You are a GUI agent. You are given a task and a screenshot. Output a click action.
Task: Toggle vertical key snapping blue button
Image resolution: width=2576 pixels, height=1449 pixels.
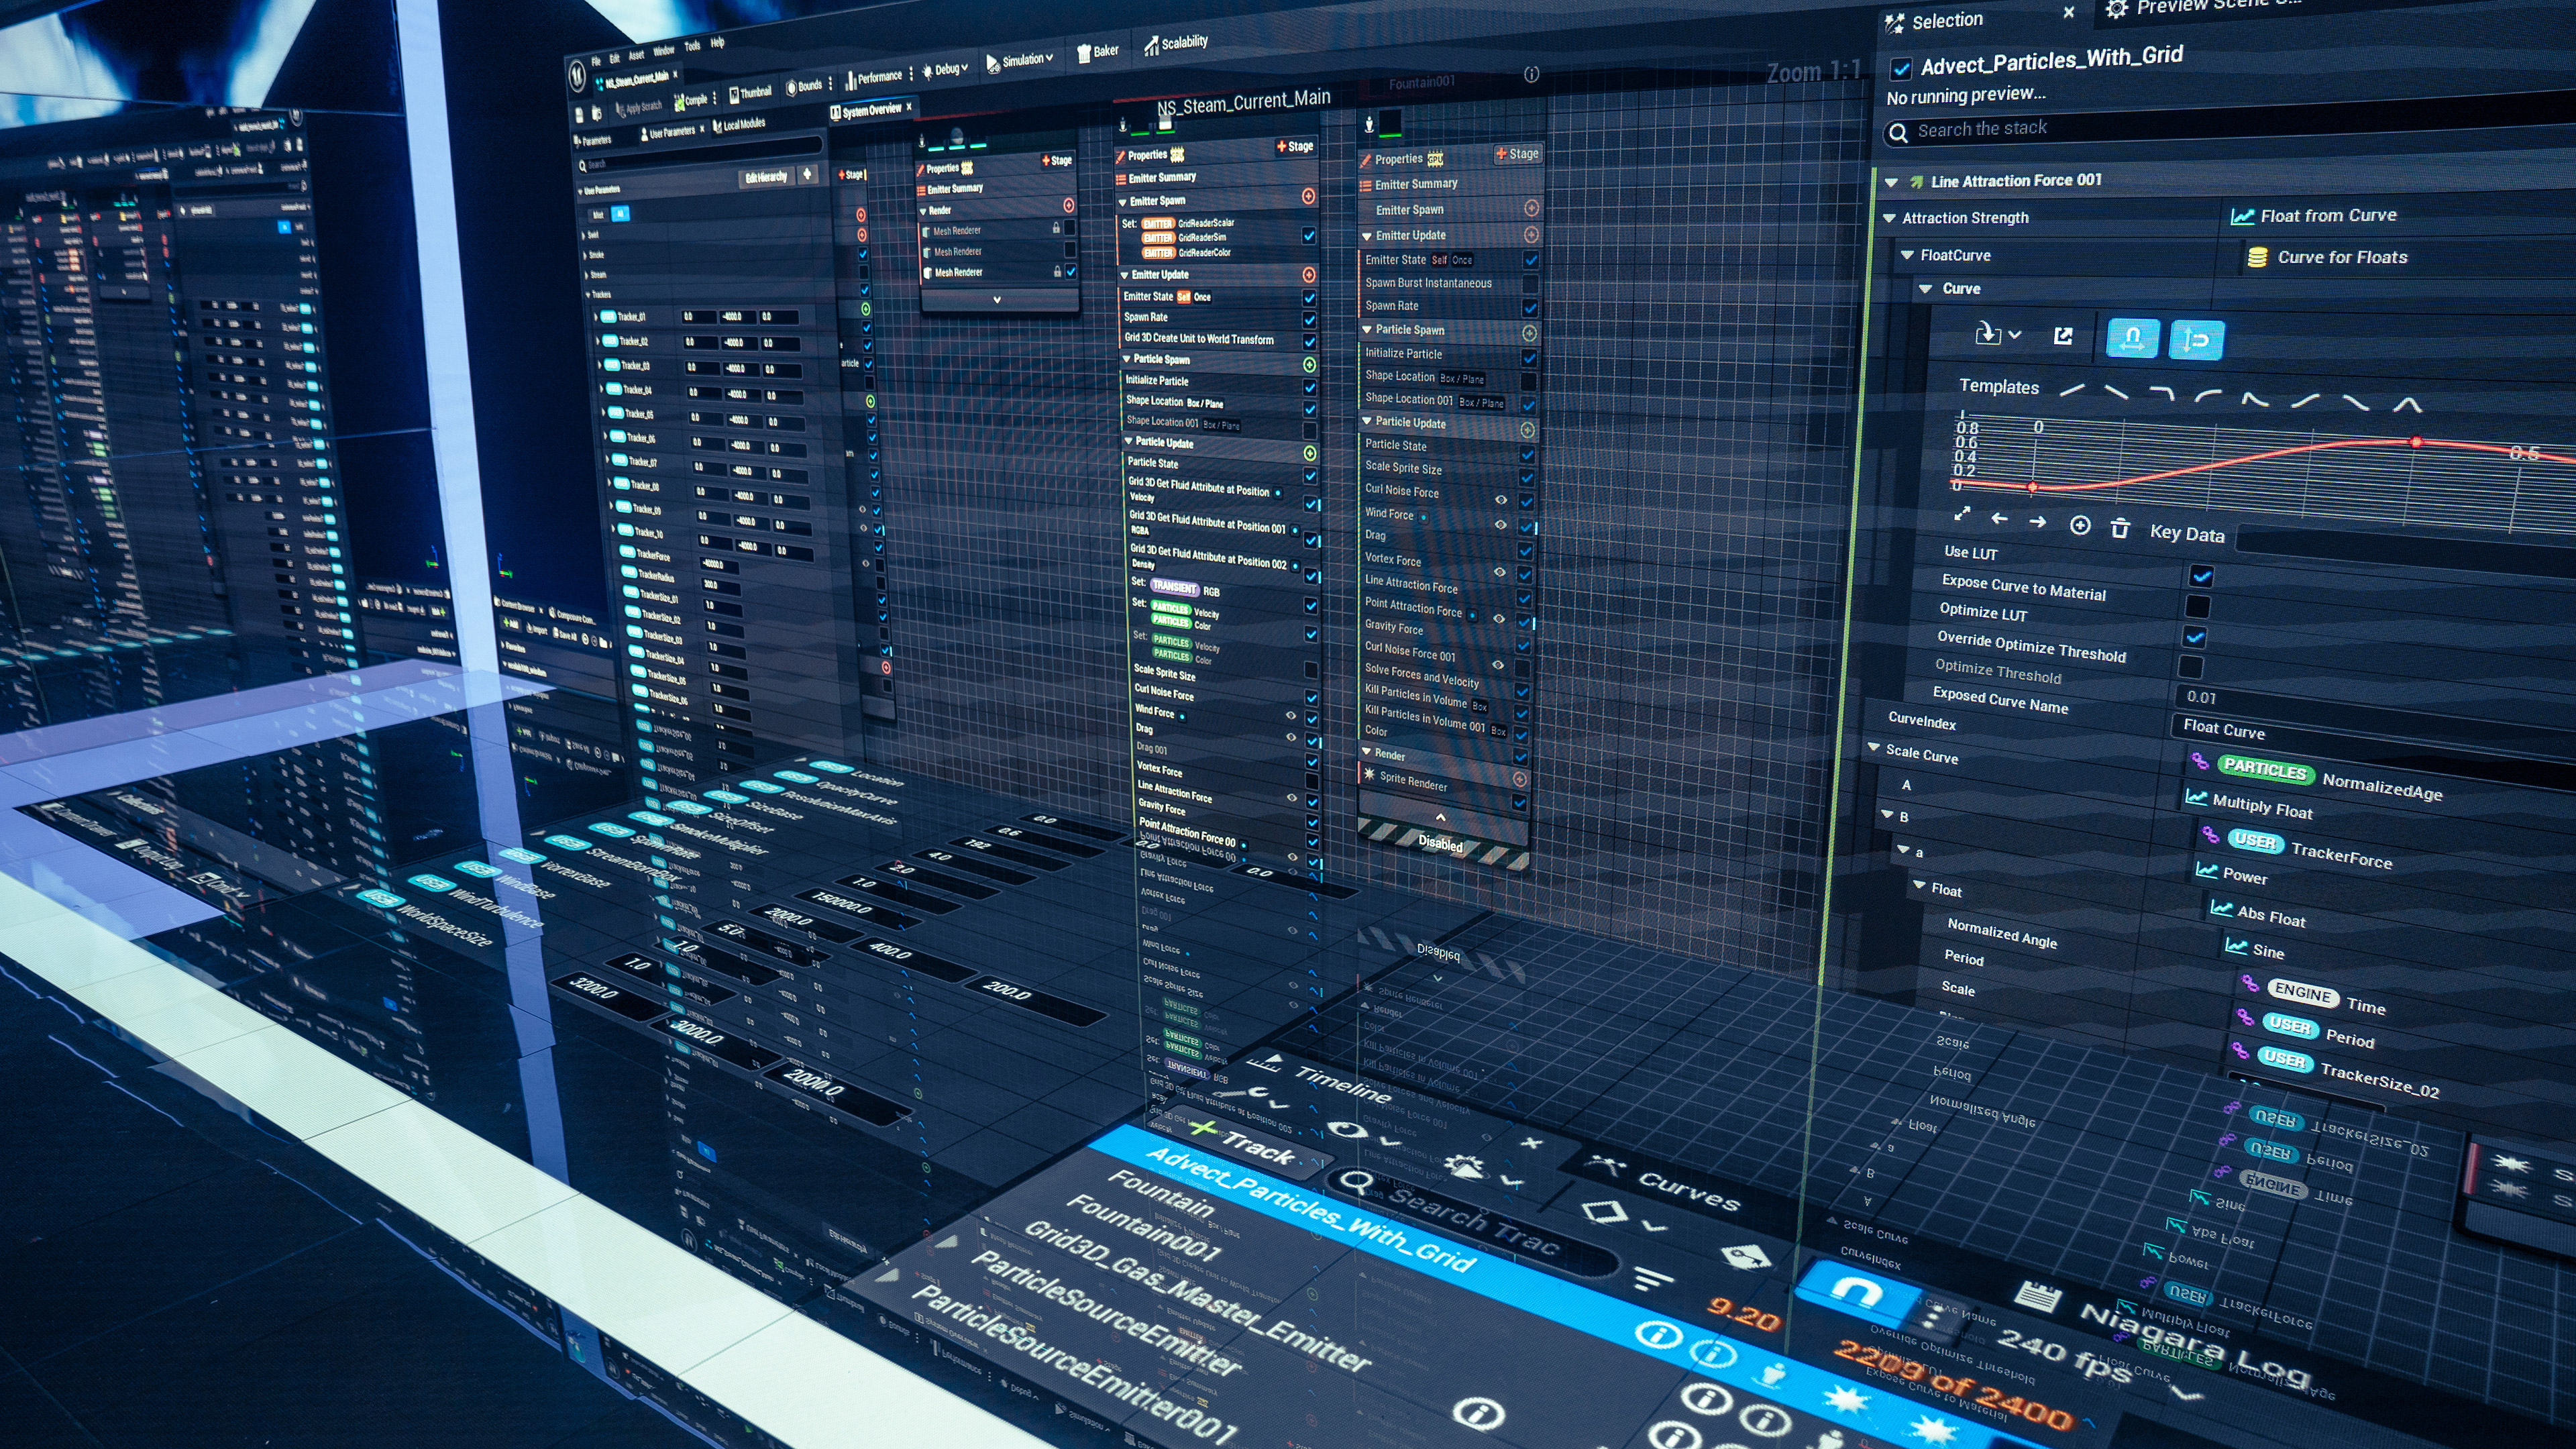click(x=2196, y=340)
